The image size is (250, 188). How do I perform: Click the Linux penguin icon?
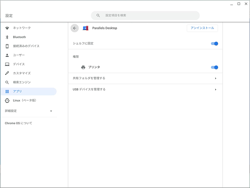click(7, 101)
